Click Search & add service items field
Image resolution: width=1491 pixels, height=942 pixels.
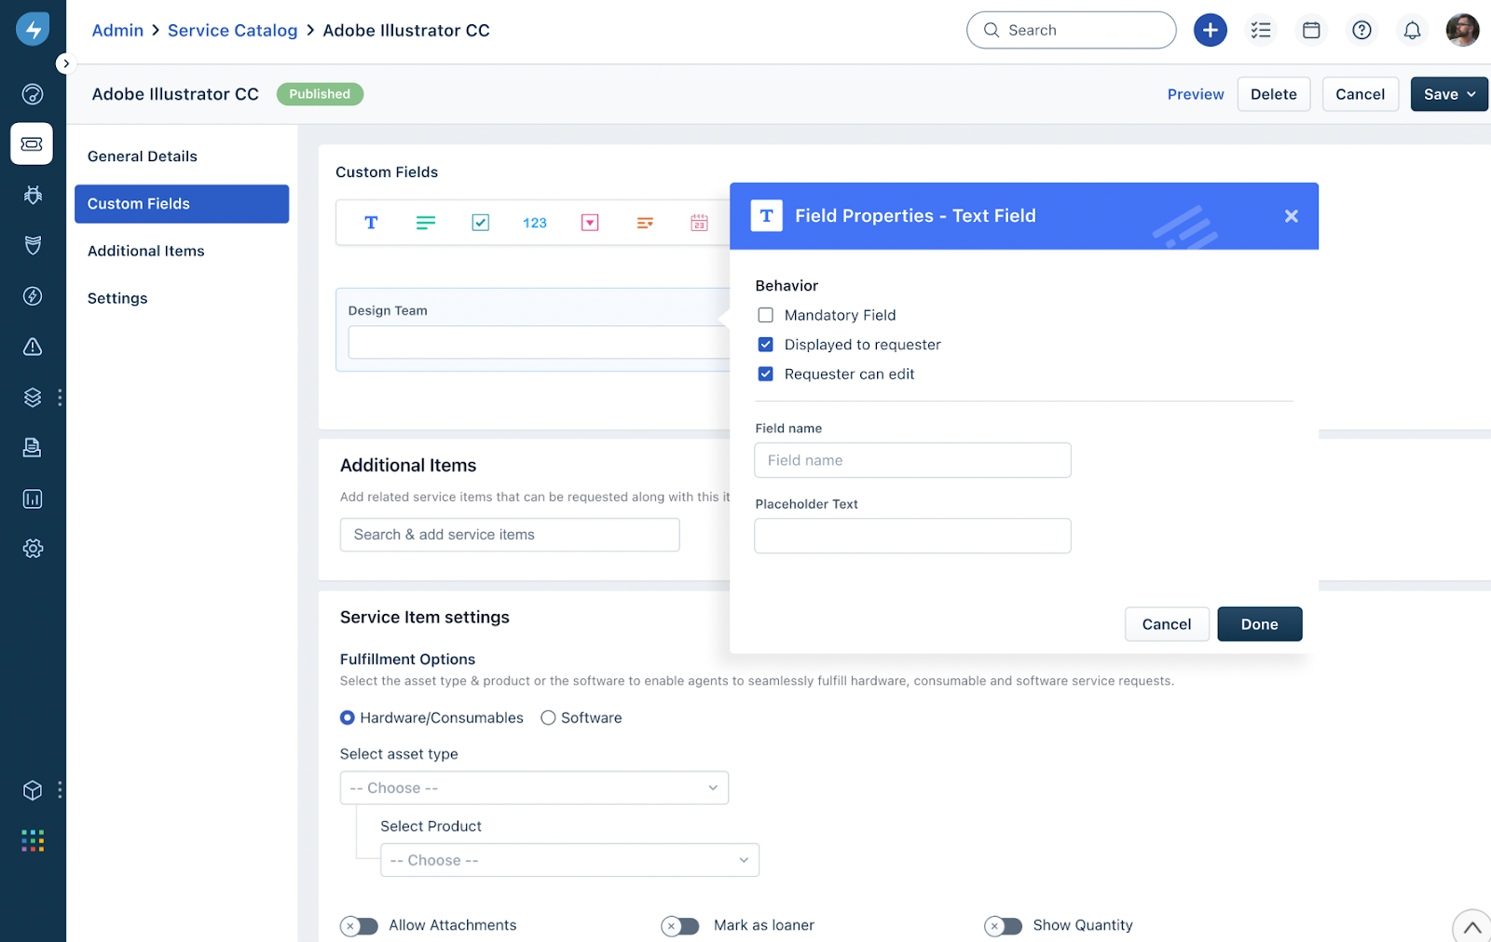[x=510, y=535]
